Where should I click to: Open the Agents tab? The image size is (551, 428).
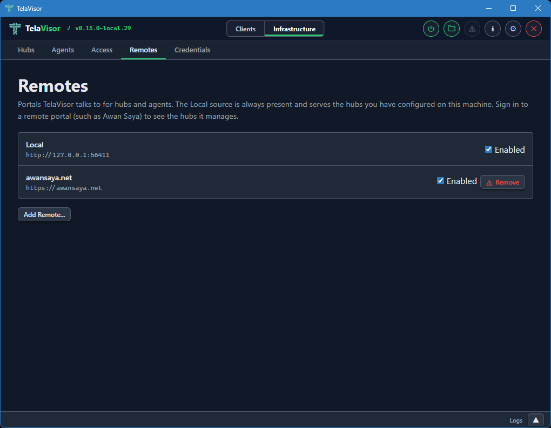(63, 50)
